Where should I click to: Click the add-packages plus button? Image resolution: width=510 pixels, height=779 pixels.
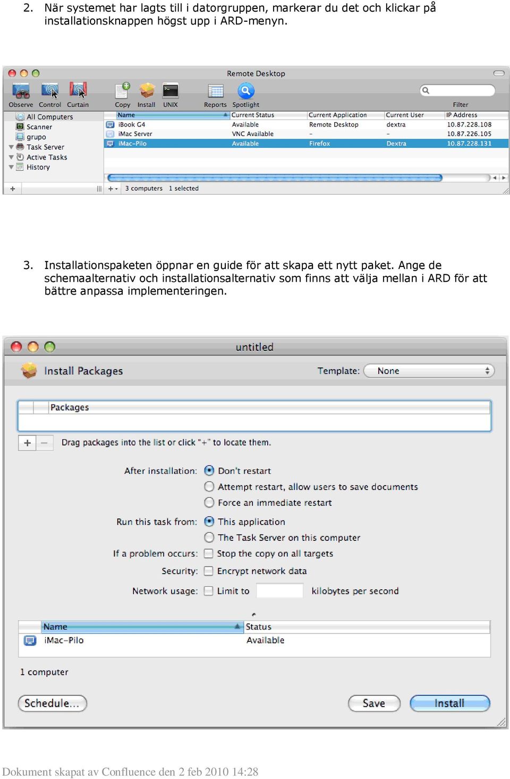[27, 442]
